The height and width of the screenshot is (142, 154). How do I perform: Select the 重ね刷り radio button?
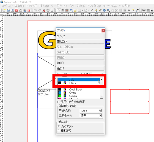click(59, 130)
